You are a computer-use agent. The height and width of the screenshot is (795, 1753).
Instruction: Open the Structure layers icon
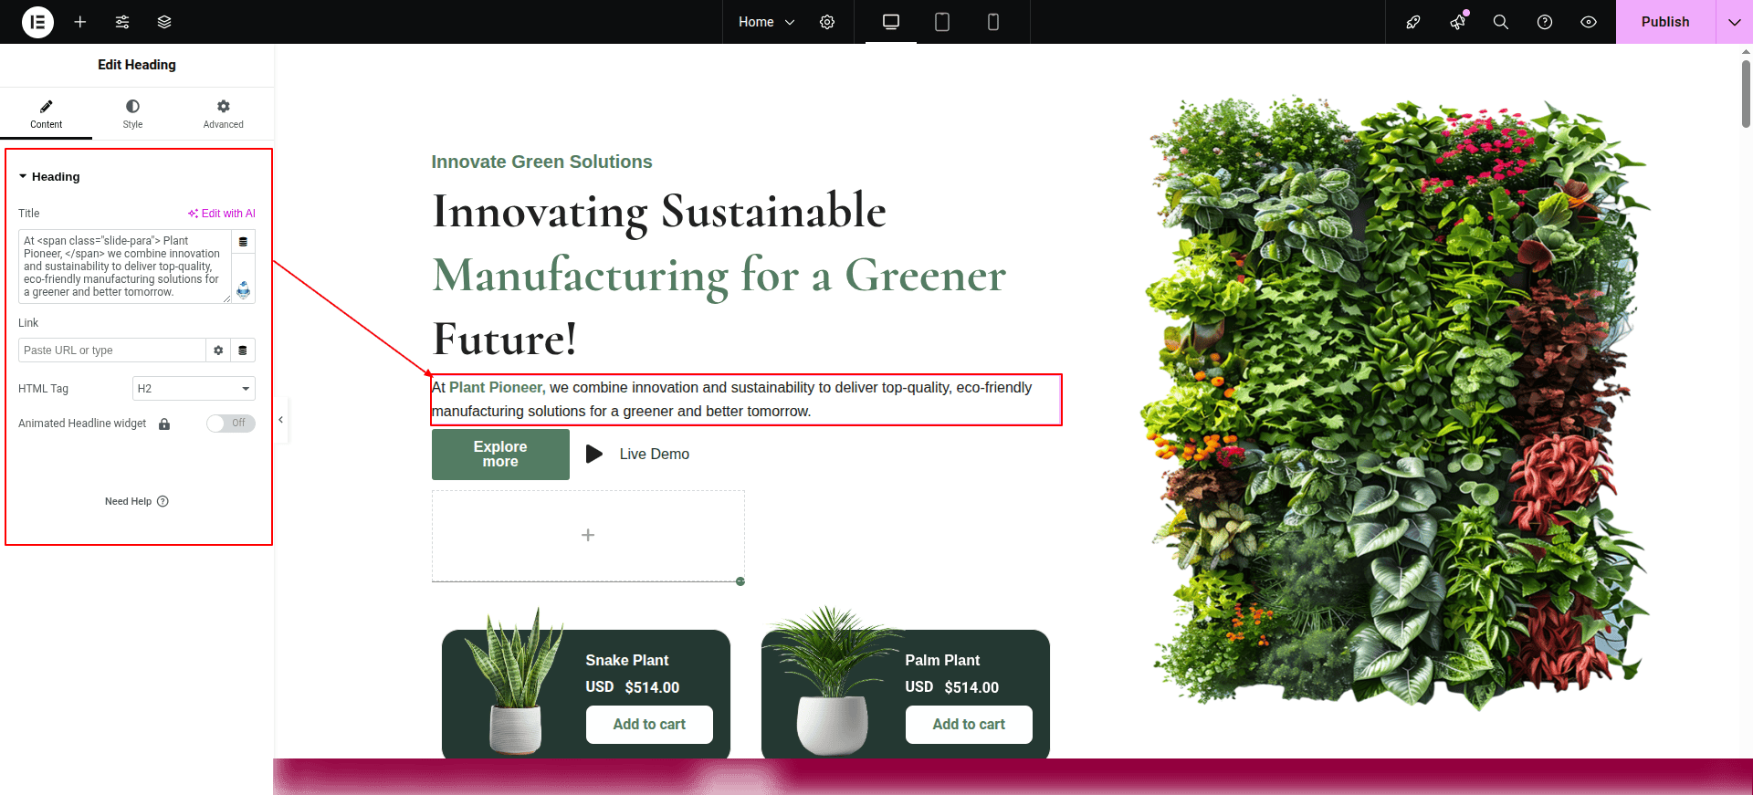click(164, 22)
